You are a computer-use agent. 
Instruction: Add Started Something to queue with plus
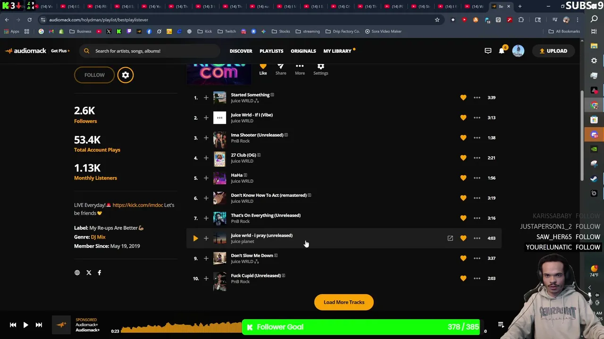click(206, 97)
